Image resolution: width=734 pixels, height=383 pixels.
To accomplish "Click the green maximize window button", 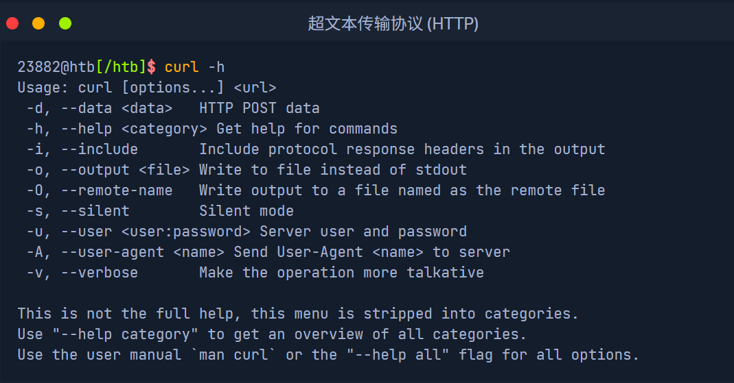I will click(65, 23).
